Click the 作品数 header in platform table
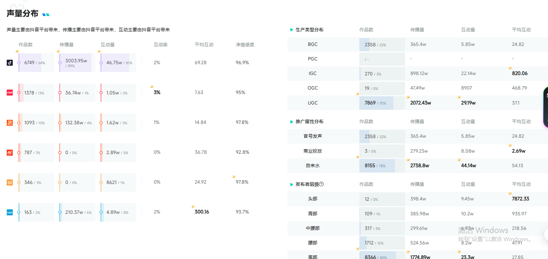 [x=25, y=44]
